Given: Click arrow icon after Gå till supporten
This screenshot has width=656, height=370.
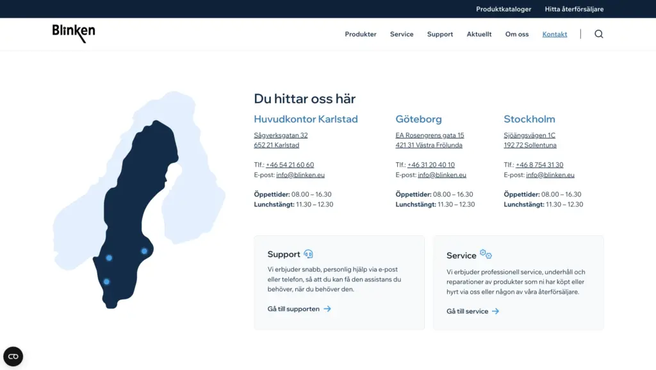Looking at the screenshot, I should 327,308.
